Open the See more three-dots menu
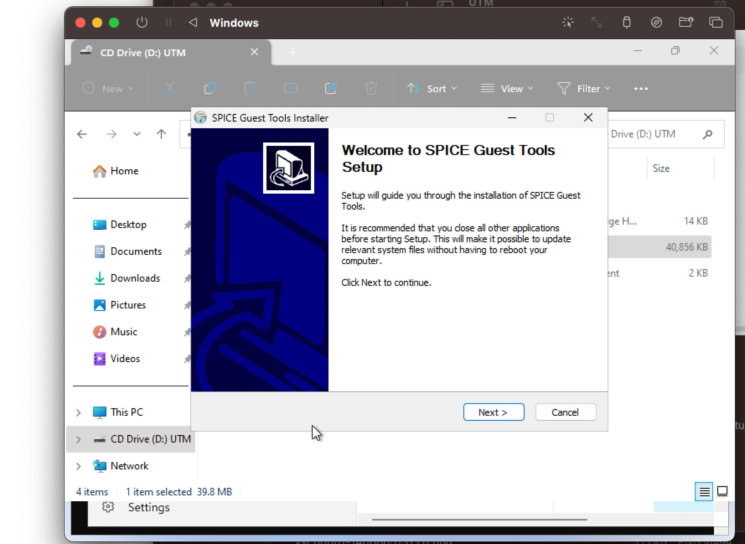 pyautogui.click(x=641, y=88)
